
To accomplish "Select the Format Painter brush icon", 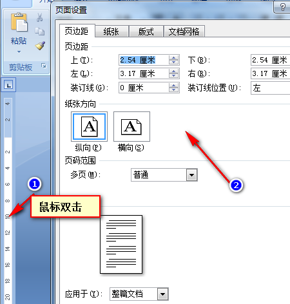I will coord(40,46).
